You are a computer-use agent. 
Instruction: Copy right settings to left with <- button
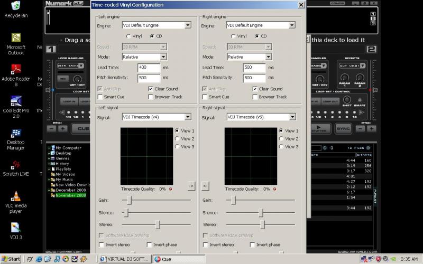click(x=205, y=186)
